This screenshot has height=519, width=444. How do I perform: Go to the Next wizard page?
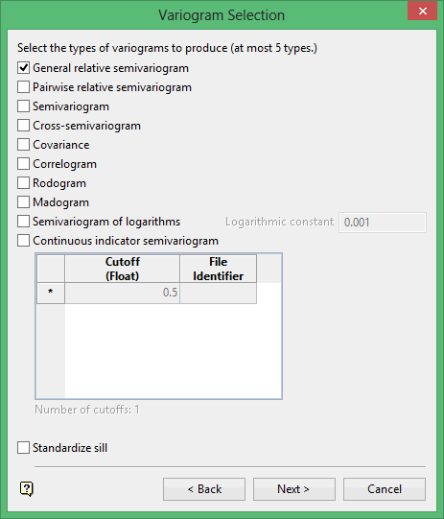[x=294, y=489]
